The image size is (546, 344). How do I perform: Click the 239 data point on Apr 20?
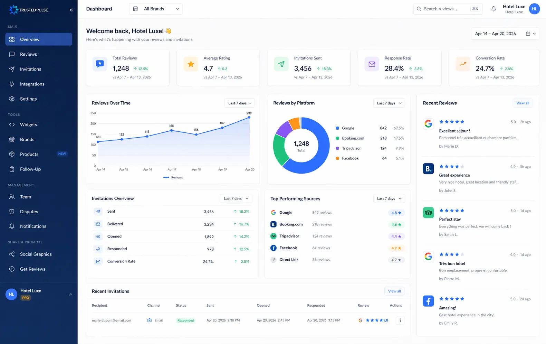(x=249, y=118)
